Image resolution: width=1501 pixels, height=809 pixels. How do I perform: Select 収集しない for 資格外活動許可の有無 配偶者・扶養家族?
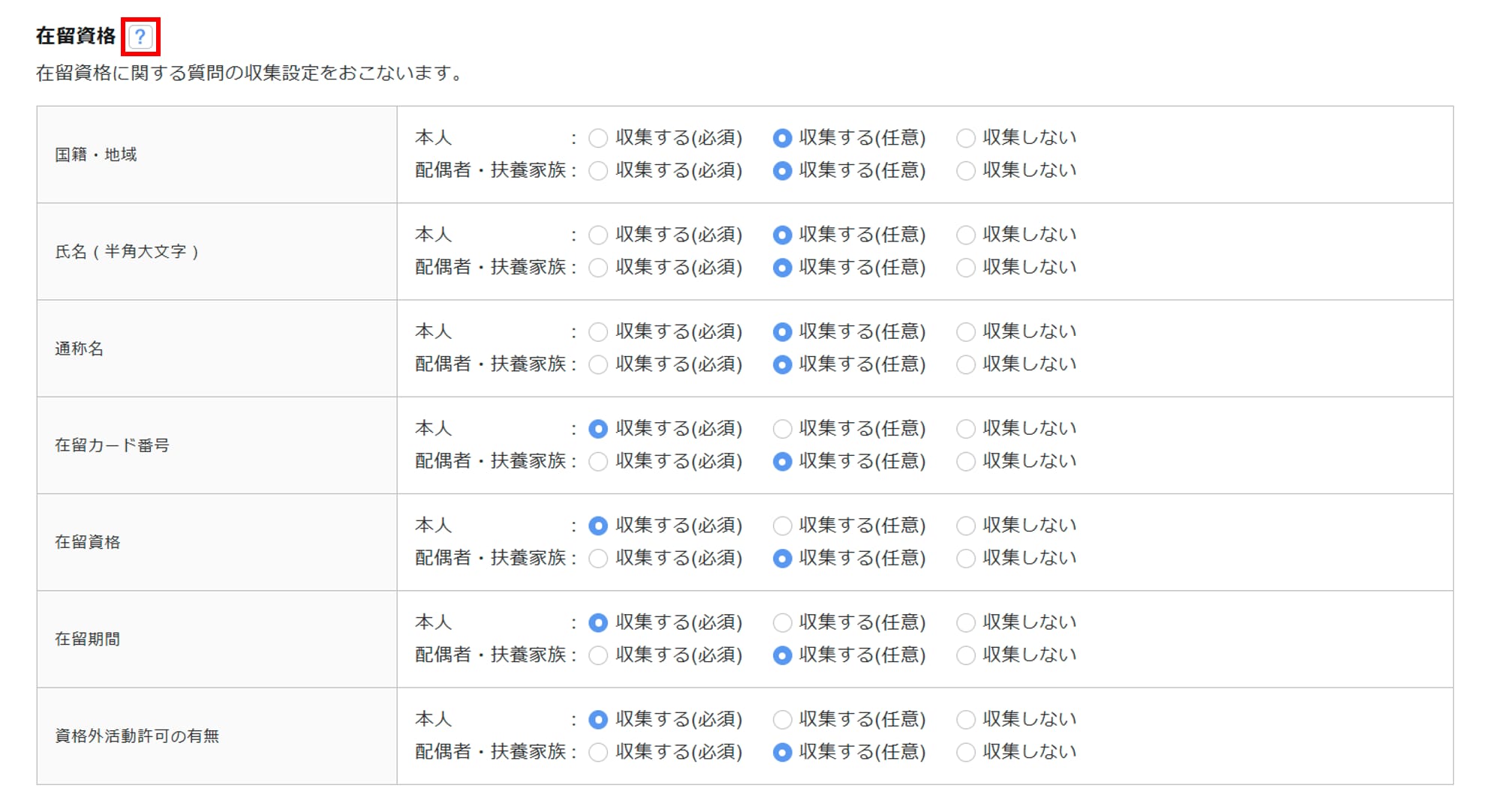point(966,752)
